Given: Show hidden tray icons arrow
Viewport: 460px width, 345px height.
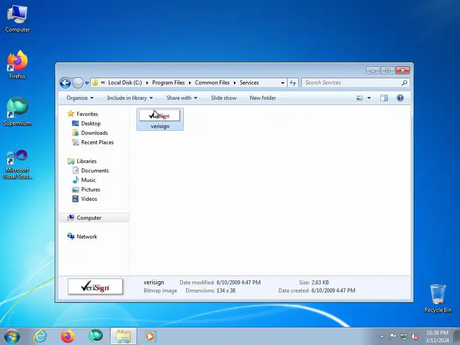Looking at the screenshot, I should coord(382,336).
